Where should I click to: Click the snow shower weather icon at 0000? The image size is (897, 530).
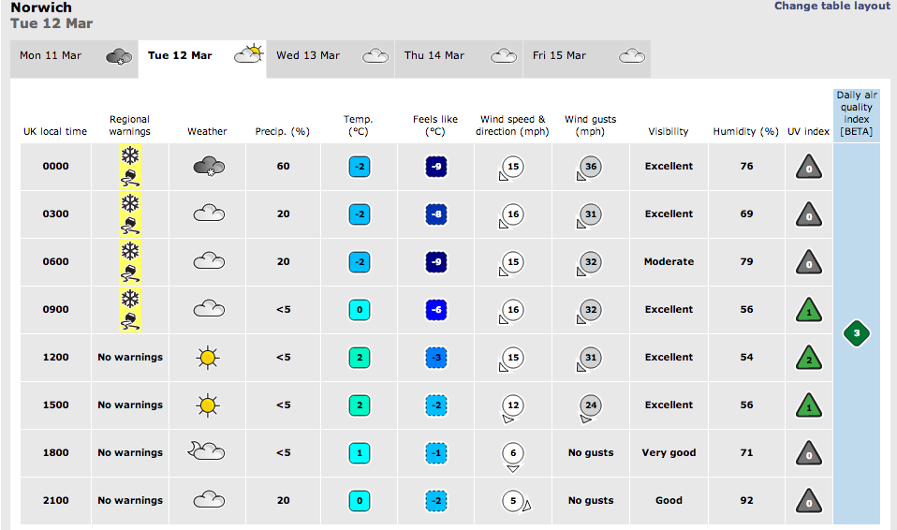(207, 167)
